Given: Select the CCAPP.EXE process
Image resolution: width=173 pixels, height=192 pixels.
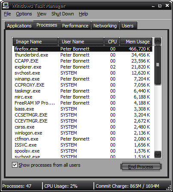Looking at the screenshot, I should coord(83,61).
